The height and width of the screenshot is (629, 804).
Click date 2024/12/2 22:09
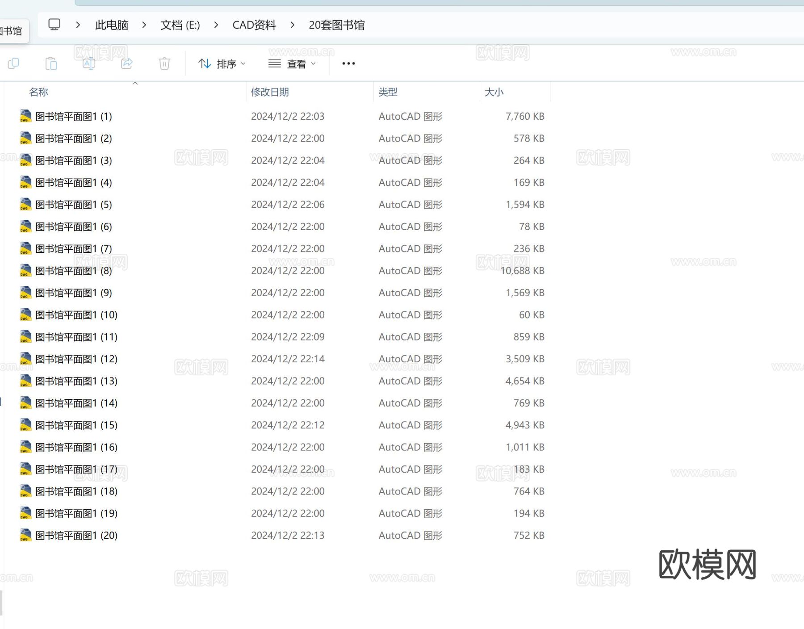tap(288, 337)
